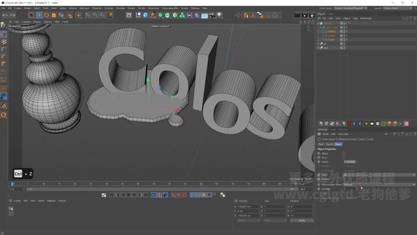Open the MoGraph menu
Screen dimensions: 417x235
click(x=85, y=8)
